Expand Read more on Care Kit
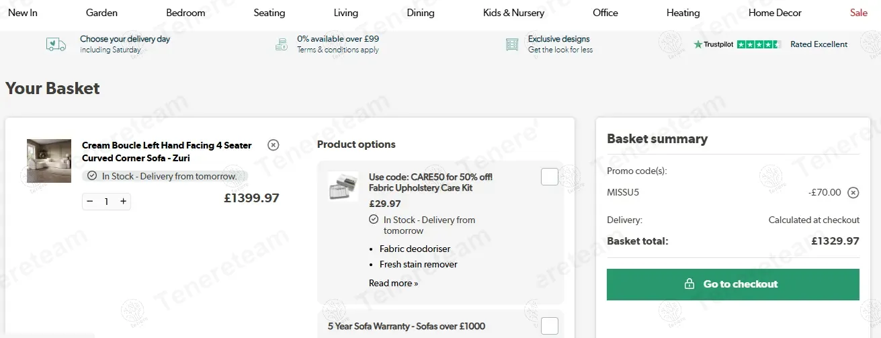 point(393,283)
